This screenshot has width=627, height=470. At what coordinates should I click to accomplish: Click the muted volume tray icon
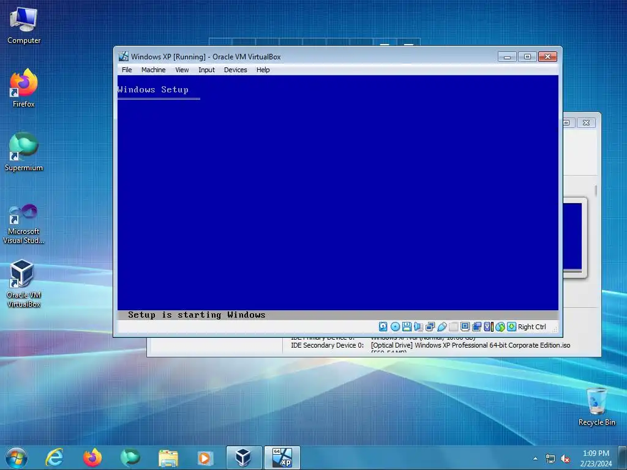tap(565, 459)
